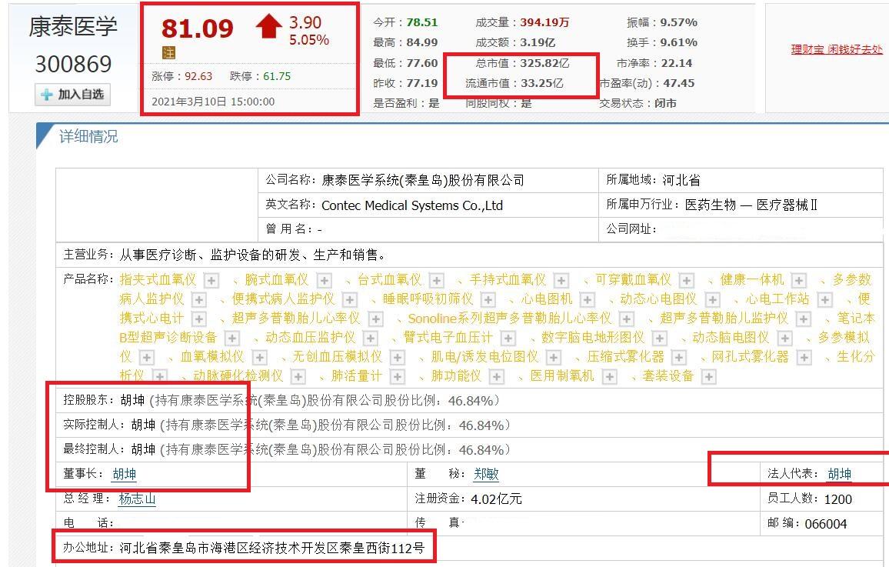Click the 员工人数 1200 value

pyautogui.click(x=838, y=499)
